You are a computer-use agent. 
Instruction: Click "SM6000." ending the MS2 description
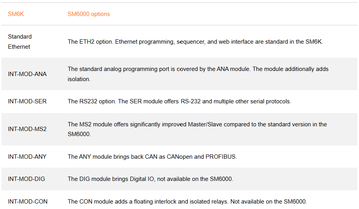(x=79, y=134)
